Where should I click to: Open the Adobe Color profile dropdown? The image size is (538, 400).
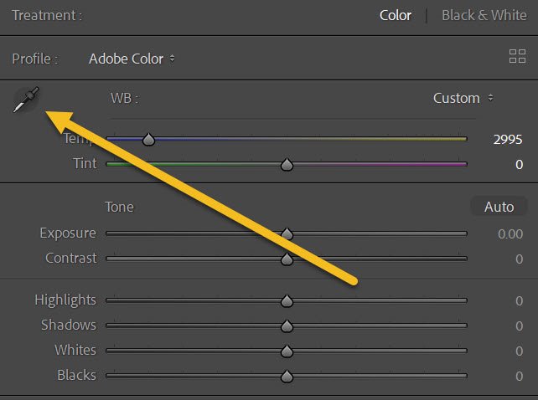[x=132, y=59]
